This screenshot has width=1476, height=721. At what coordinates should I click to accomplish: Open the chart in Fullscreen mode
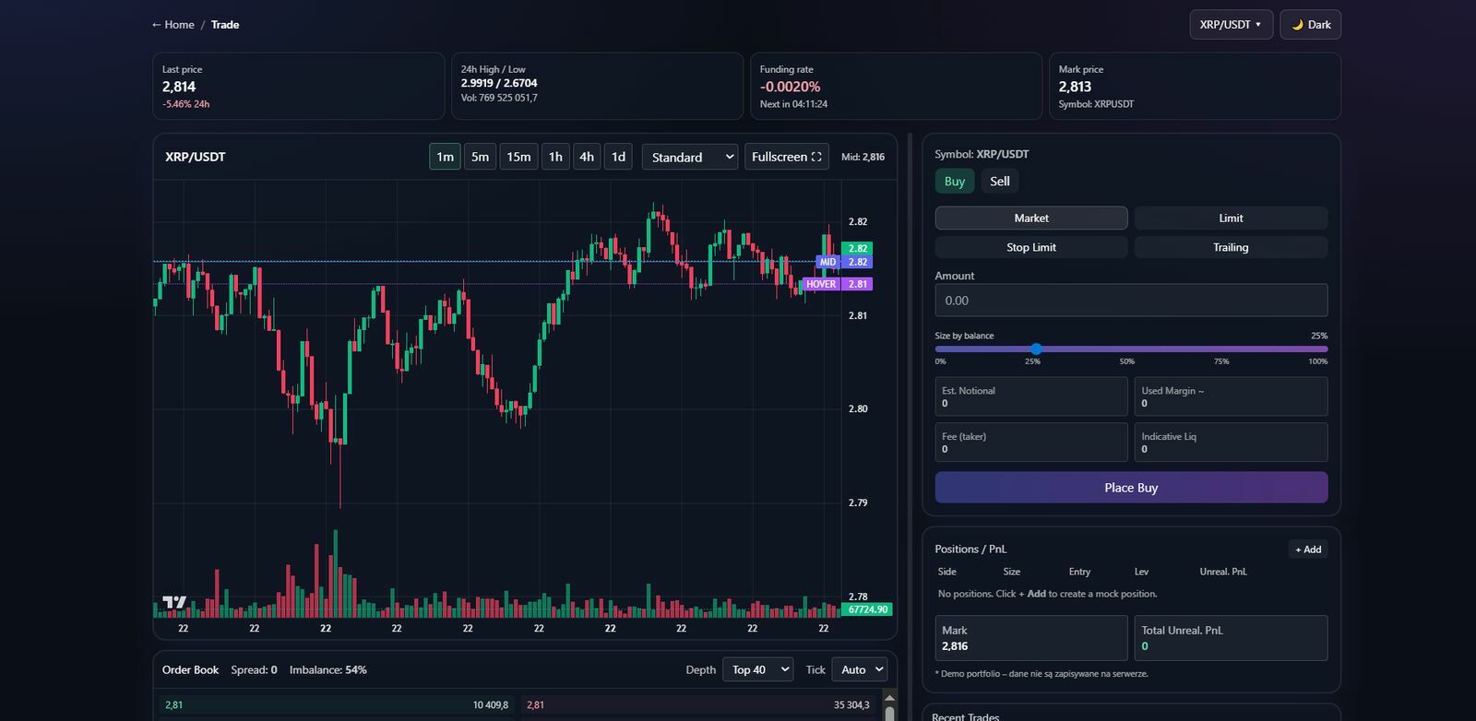786,157
